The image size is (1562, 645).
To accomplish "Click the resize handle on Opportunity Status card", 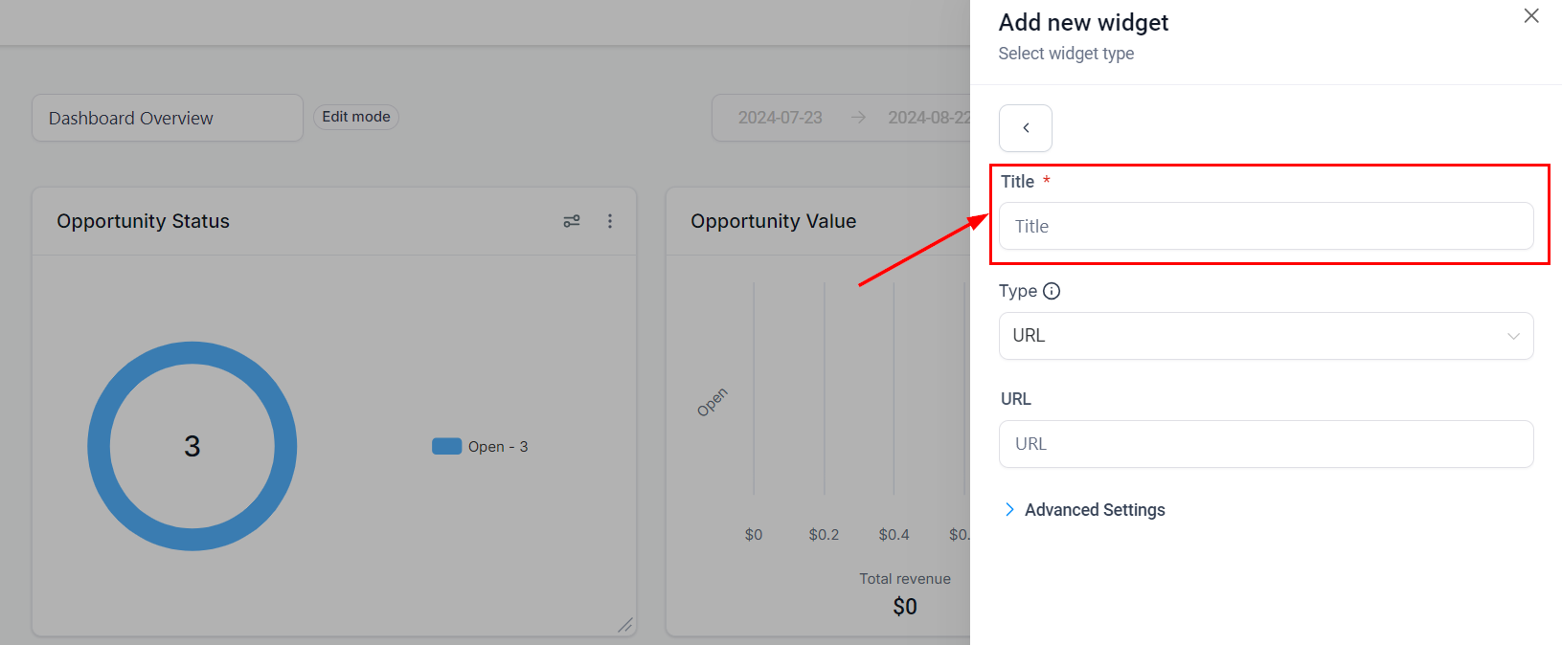I will (x=624, y=625).
